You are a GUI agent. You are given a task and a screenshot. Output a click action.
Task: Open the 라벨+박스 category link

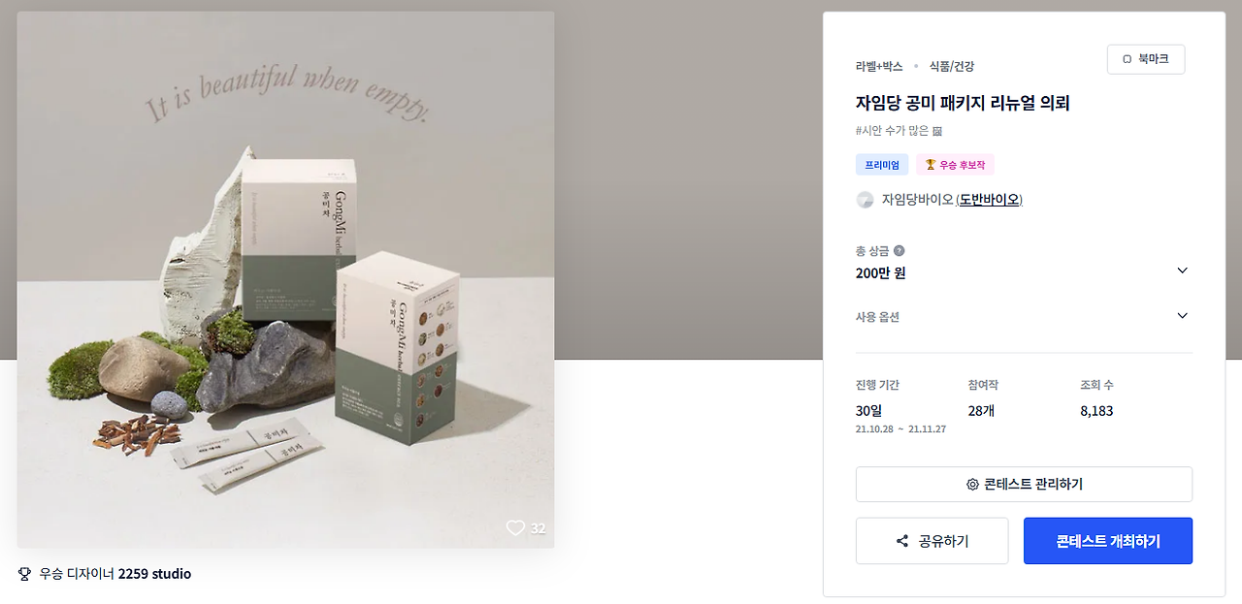pos(879,67)
